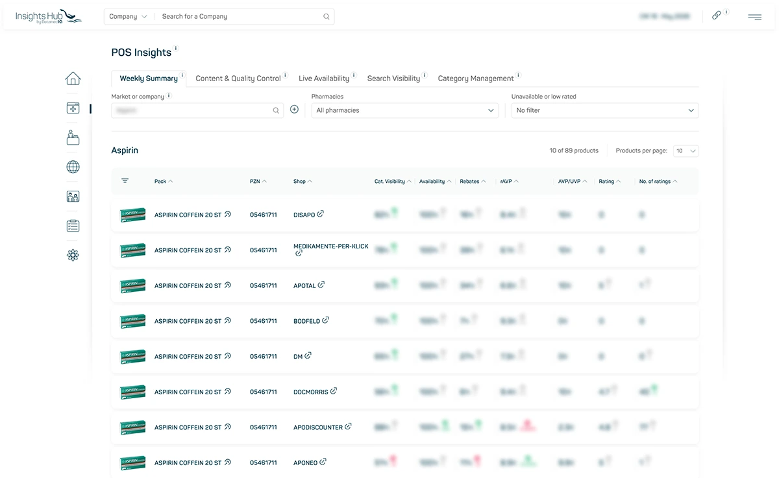This screenshot has width=779, height=478.
Task: Click the '10 of 89 products' text
Action: pyautogui.click(x=574, y=150)
